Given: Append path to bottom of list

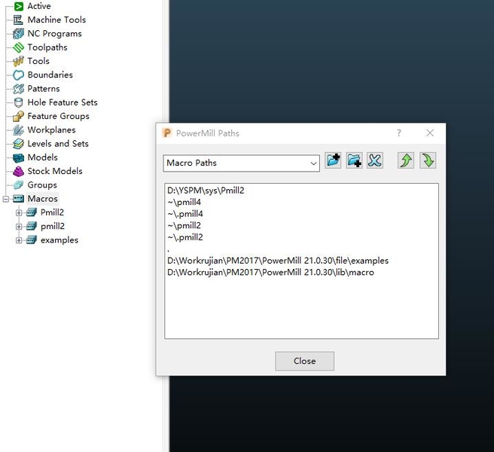Looking at the screenshot, I should click(354, 160).
